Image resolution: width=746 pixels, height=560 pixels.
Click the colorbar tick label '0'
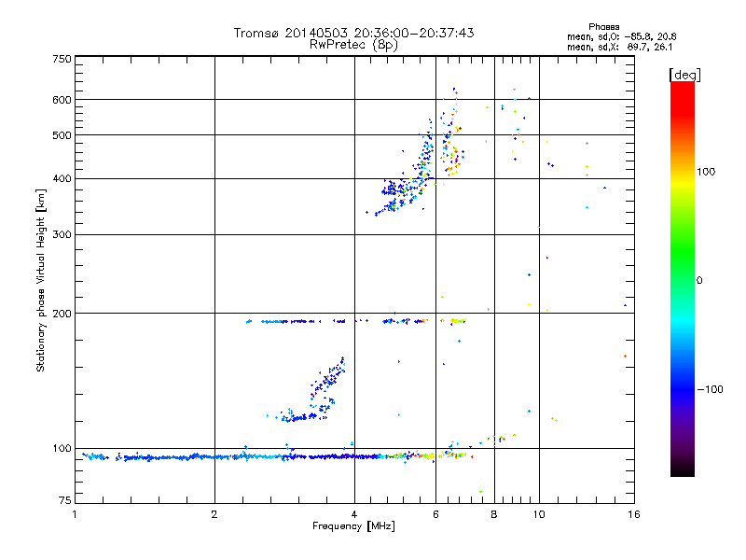tap(699, 281)
